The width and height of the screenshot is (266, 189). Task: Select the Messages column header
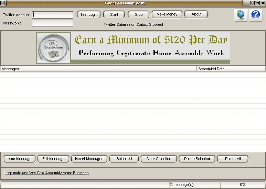(98, 69)
